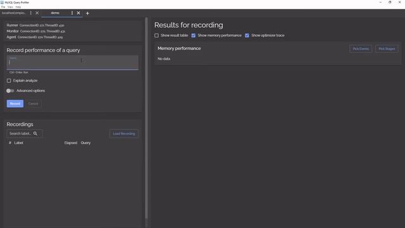Enable the Show result table checkbox

156,35
